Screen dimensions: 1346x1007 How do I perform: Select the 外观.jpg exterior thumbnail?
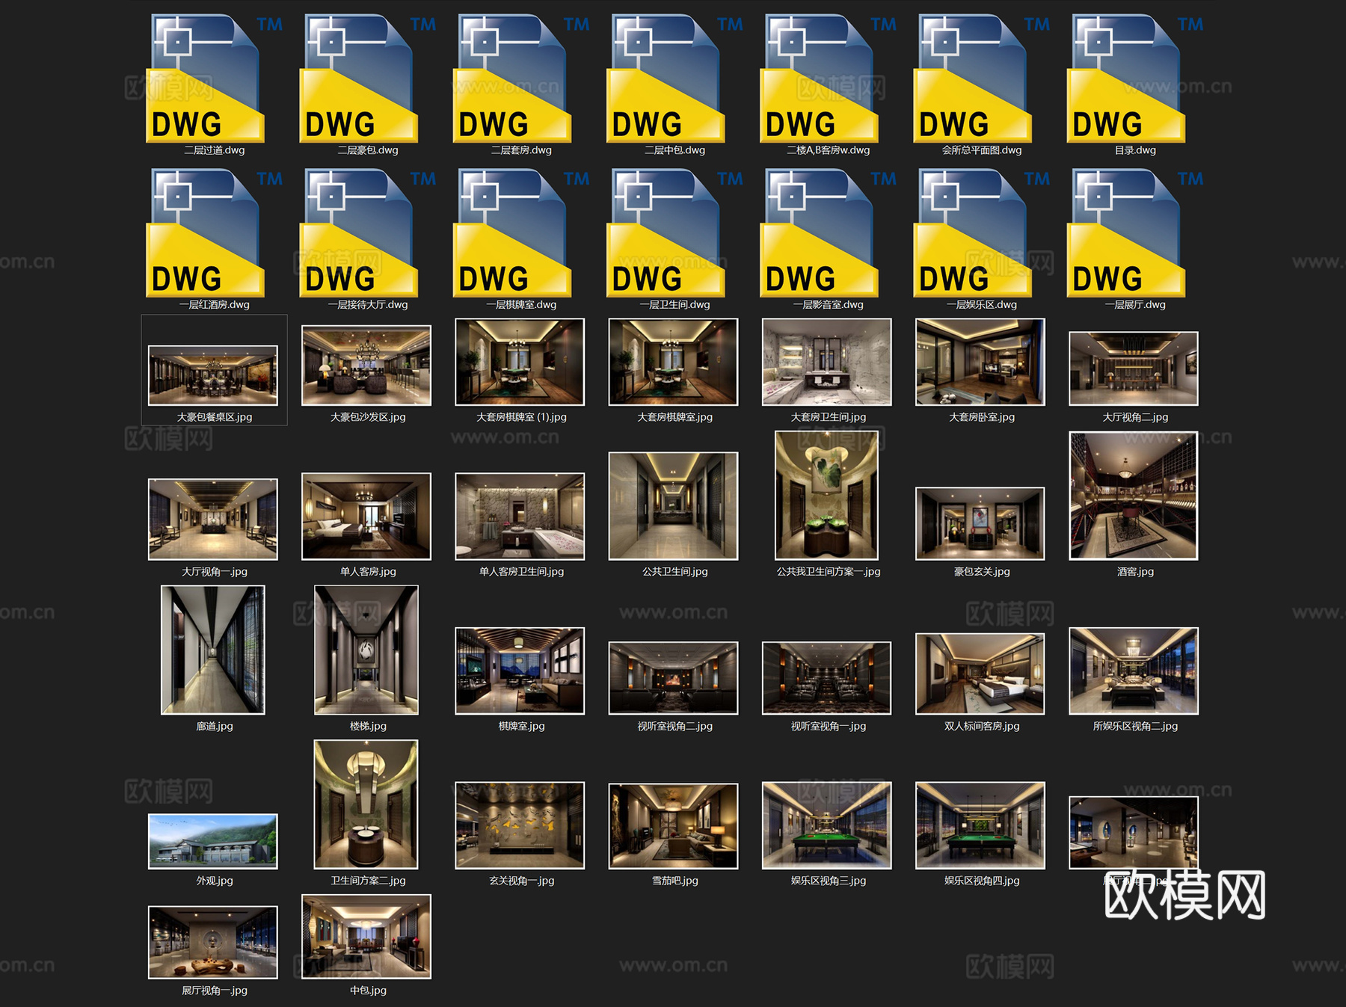click(213, 842)
